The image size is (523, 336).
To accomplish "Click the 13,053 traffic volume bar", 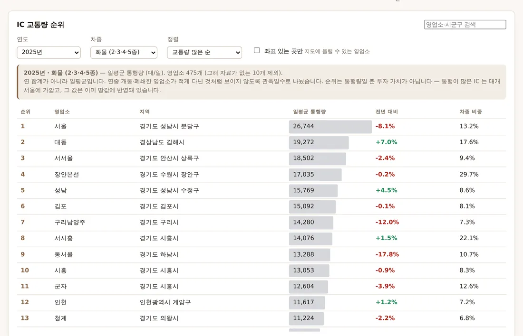I will (x=309, y=271).
